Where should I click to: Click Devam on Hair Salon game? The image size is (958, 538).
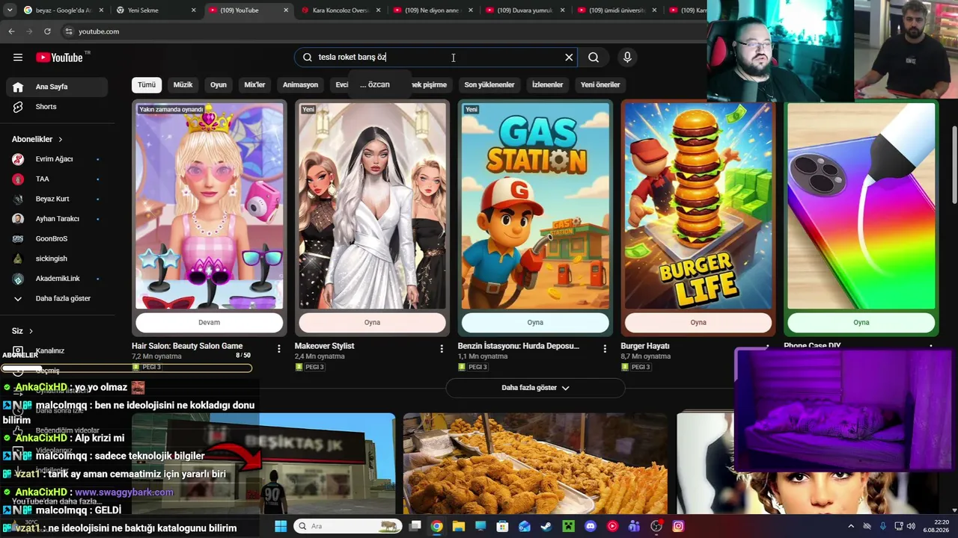(209, 323)
